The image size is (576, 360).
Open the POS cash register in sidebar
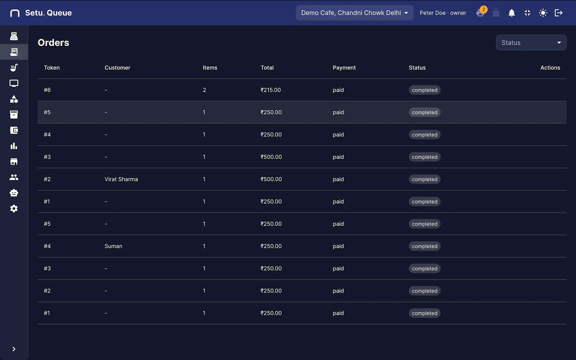coord(14,36)
